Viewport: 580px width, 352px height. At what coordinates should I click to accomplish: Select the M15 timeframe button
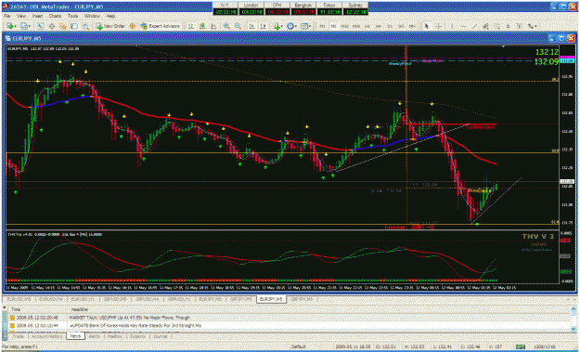345,26
